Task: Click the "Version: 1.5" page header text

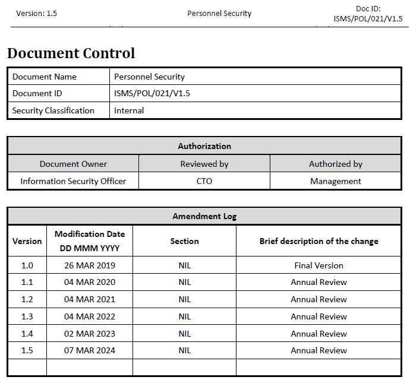Action: pos(36,13)
